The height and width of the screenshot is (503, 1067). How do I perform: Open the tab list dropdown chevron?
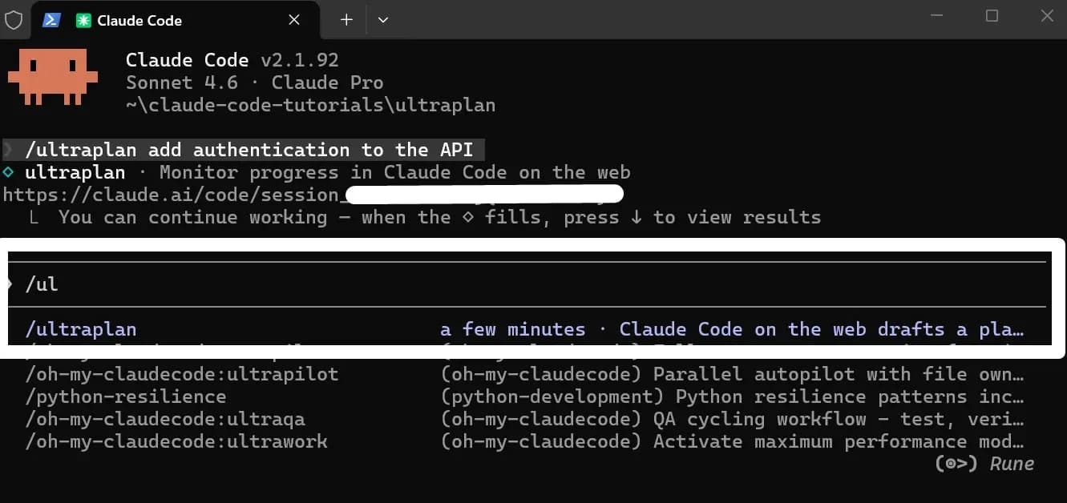coord(383,20)
